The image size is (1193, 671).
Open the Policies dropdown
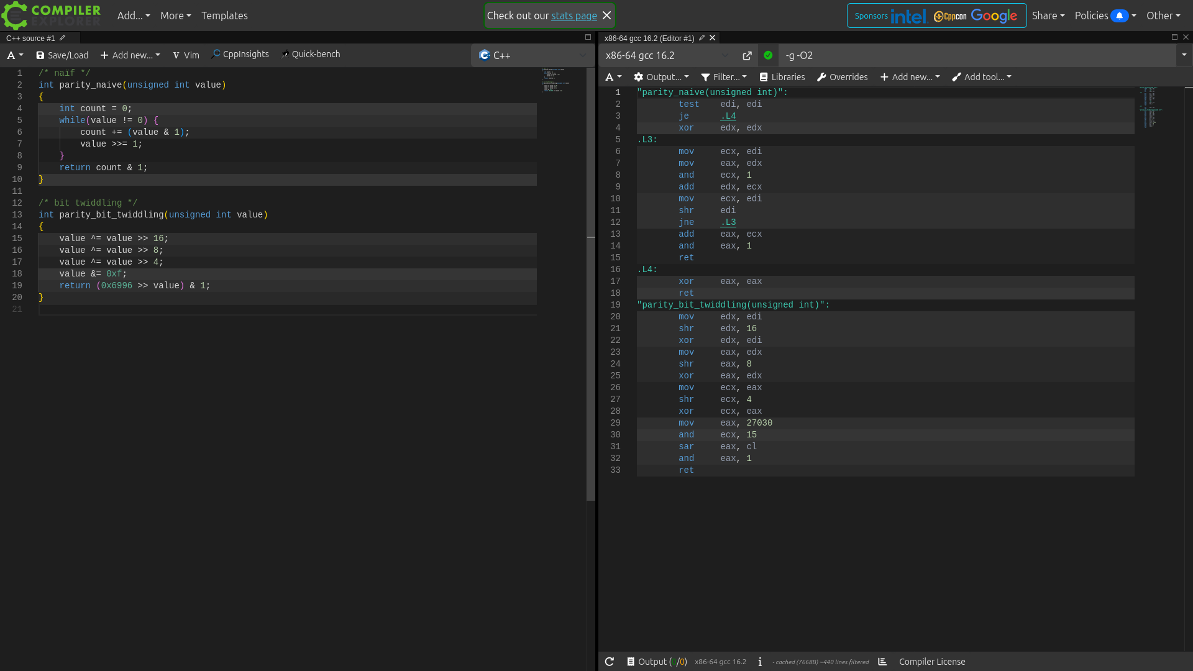click(x=1105, y=16)
